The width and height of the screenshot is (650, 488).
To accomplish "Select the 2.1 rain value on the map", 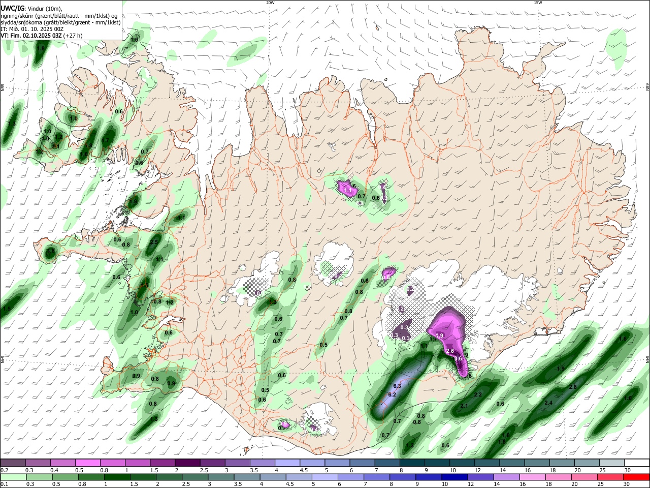I will [464, 406].
